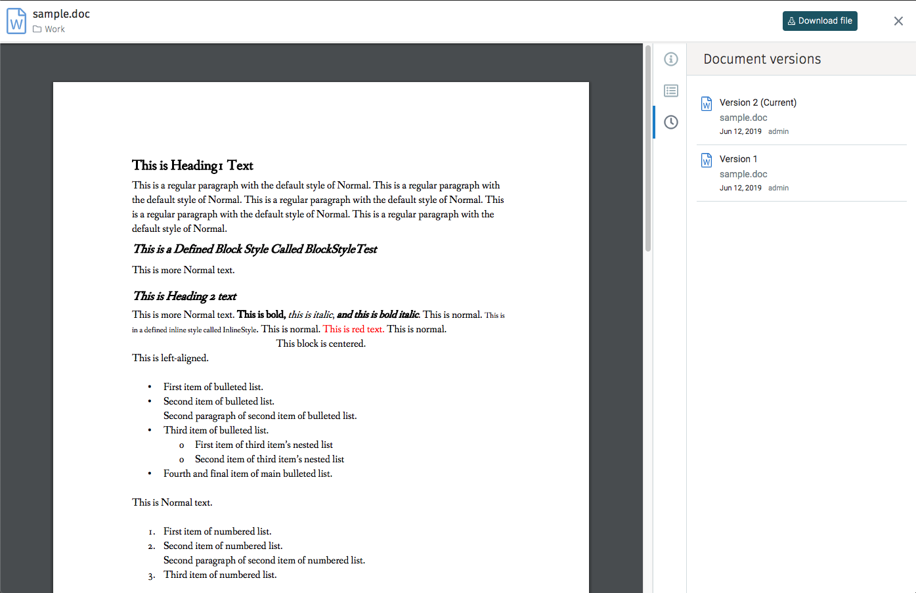Image resolution: width=916 pixels, height=593 pixels.
Task: Click the Jun 12, 2019 date under Version 2
Action: tap(741, 131)
